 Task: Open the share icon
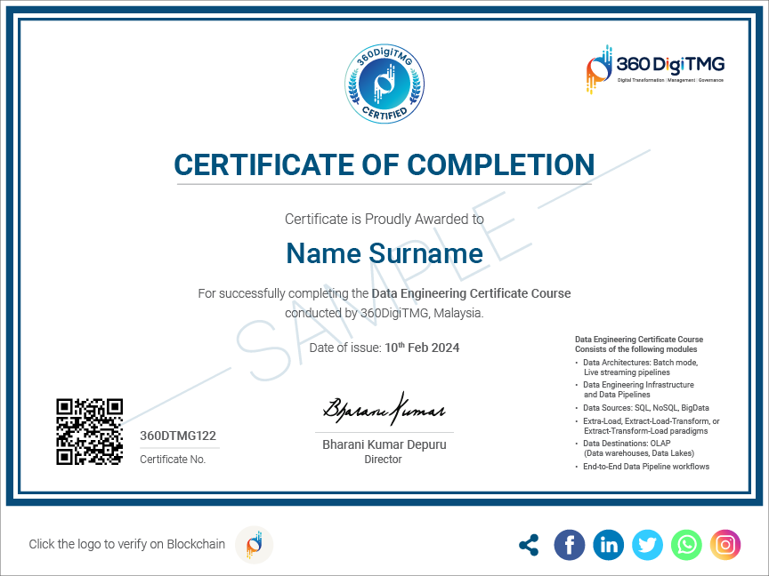[529, 545]
